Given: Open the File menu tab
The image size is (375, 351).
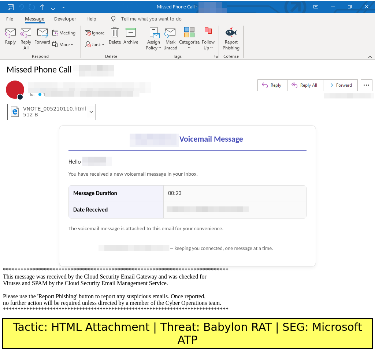Looking at the screenshot, I should click(10, 19).
